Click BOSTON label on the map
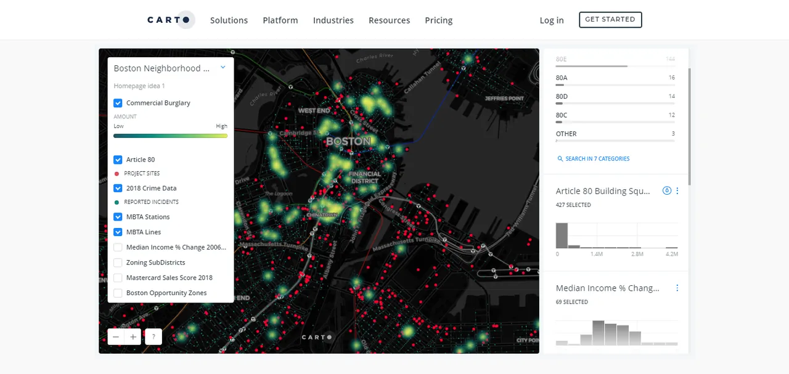This screenshot has width=789, height=374. [349, 141]
